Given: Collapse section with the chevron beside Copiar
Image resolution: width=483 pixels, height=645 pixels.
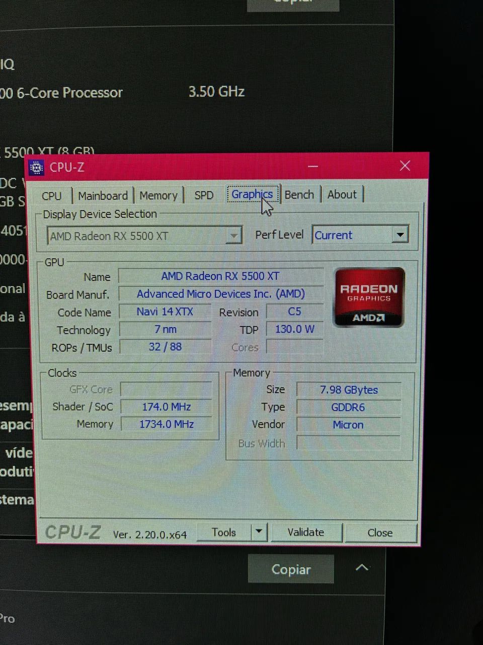Looking at the screenshot, I should click(x=362, y=568).
